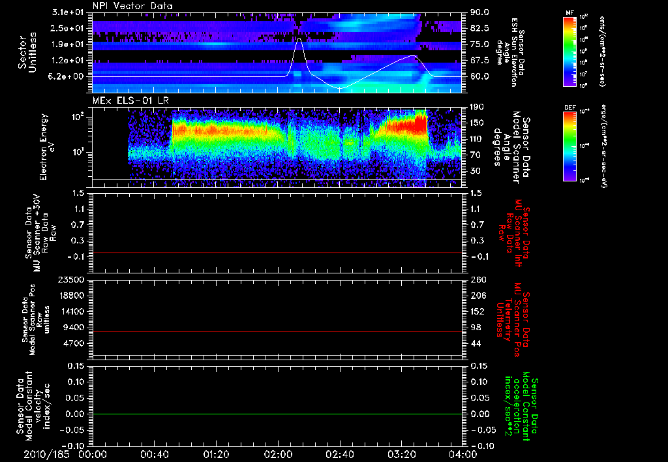The height and width of the screenshot is (462, 668).
Task: Click the "6.2e+00" sector tick value
Action: (x=67, y=76)
